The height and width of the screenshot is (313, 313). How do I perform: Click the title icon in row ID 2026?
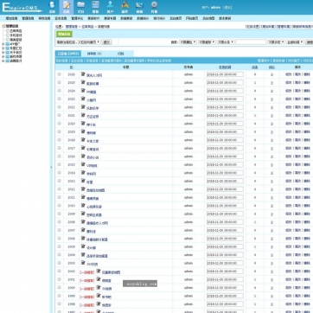(x=83, y=74)
